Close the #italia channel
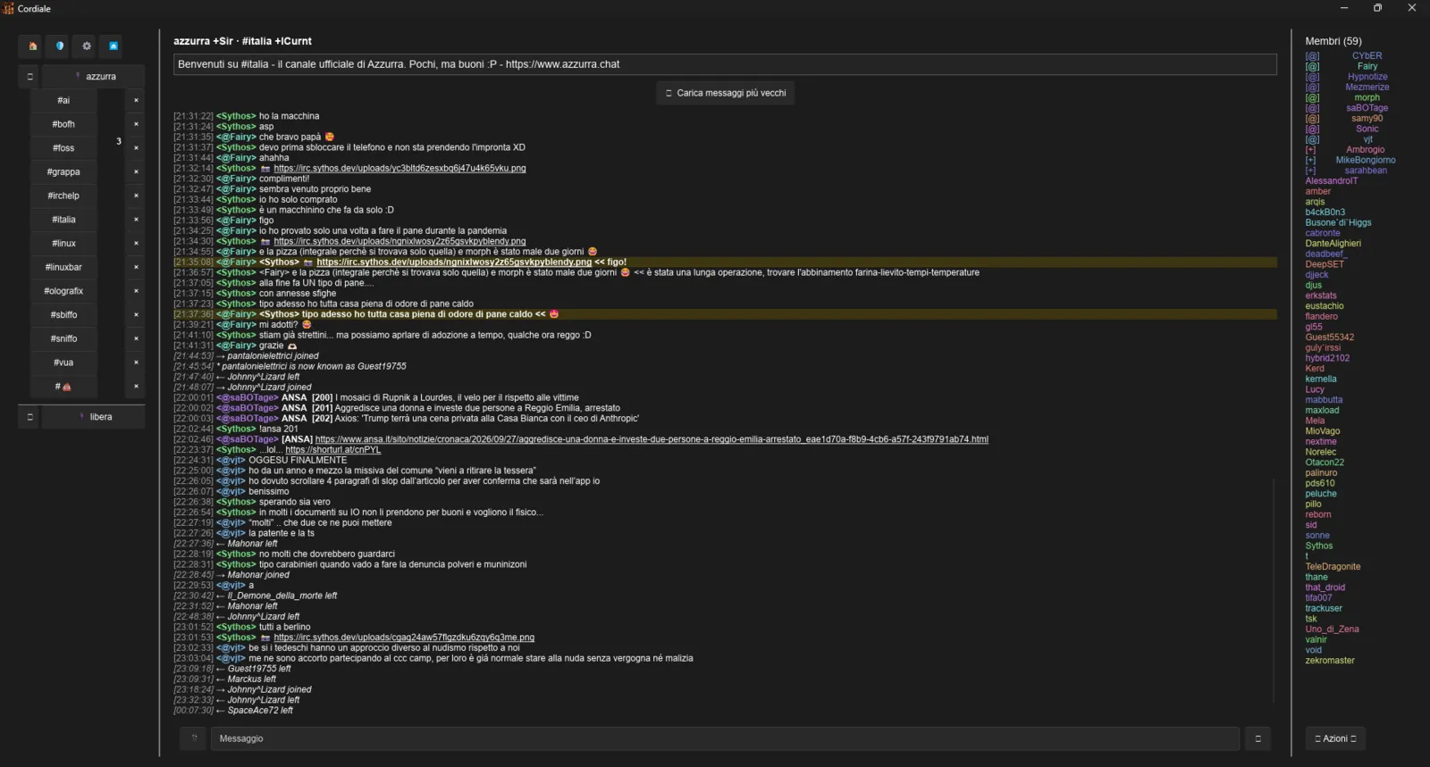Screen dimensions: 1430x767 point(136,220)
